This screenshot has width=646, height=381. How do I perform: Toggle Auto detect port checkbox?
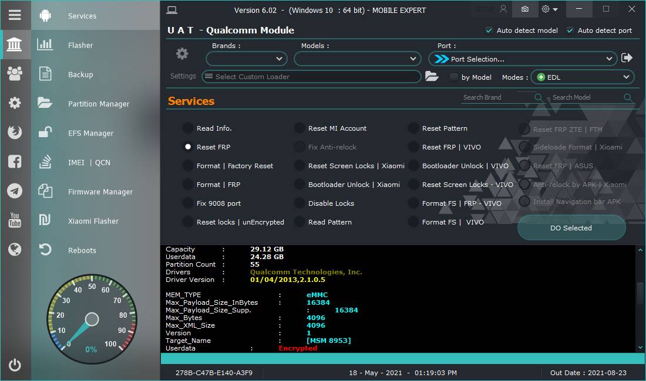(x=570, y=30)
